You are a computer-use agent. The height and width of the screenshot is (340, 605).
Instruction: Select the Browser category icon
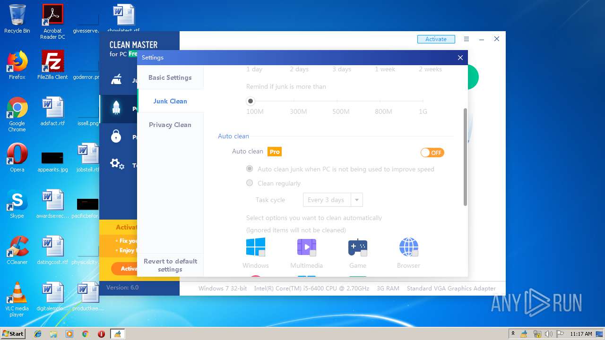click(x=409, y=247)
